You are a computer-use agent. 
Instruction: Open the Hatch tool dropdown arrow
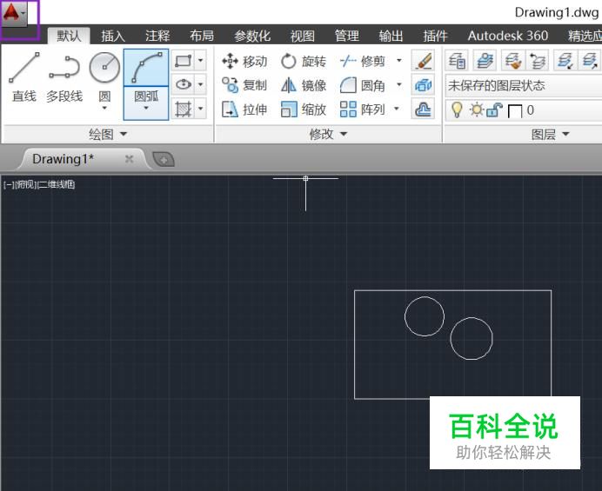pyautogui.click(x=200, y=109)
